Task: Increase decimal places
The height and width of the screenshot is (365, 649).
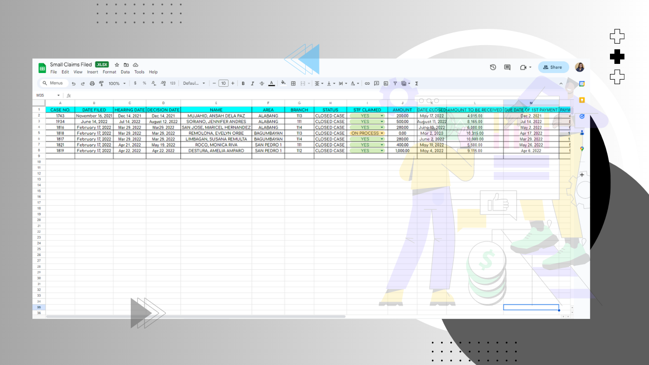Action: click(163, 83)
